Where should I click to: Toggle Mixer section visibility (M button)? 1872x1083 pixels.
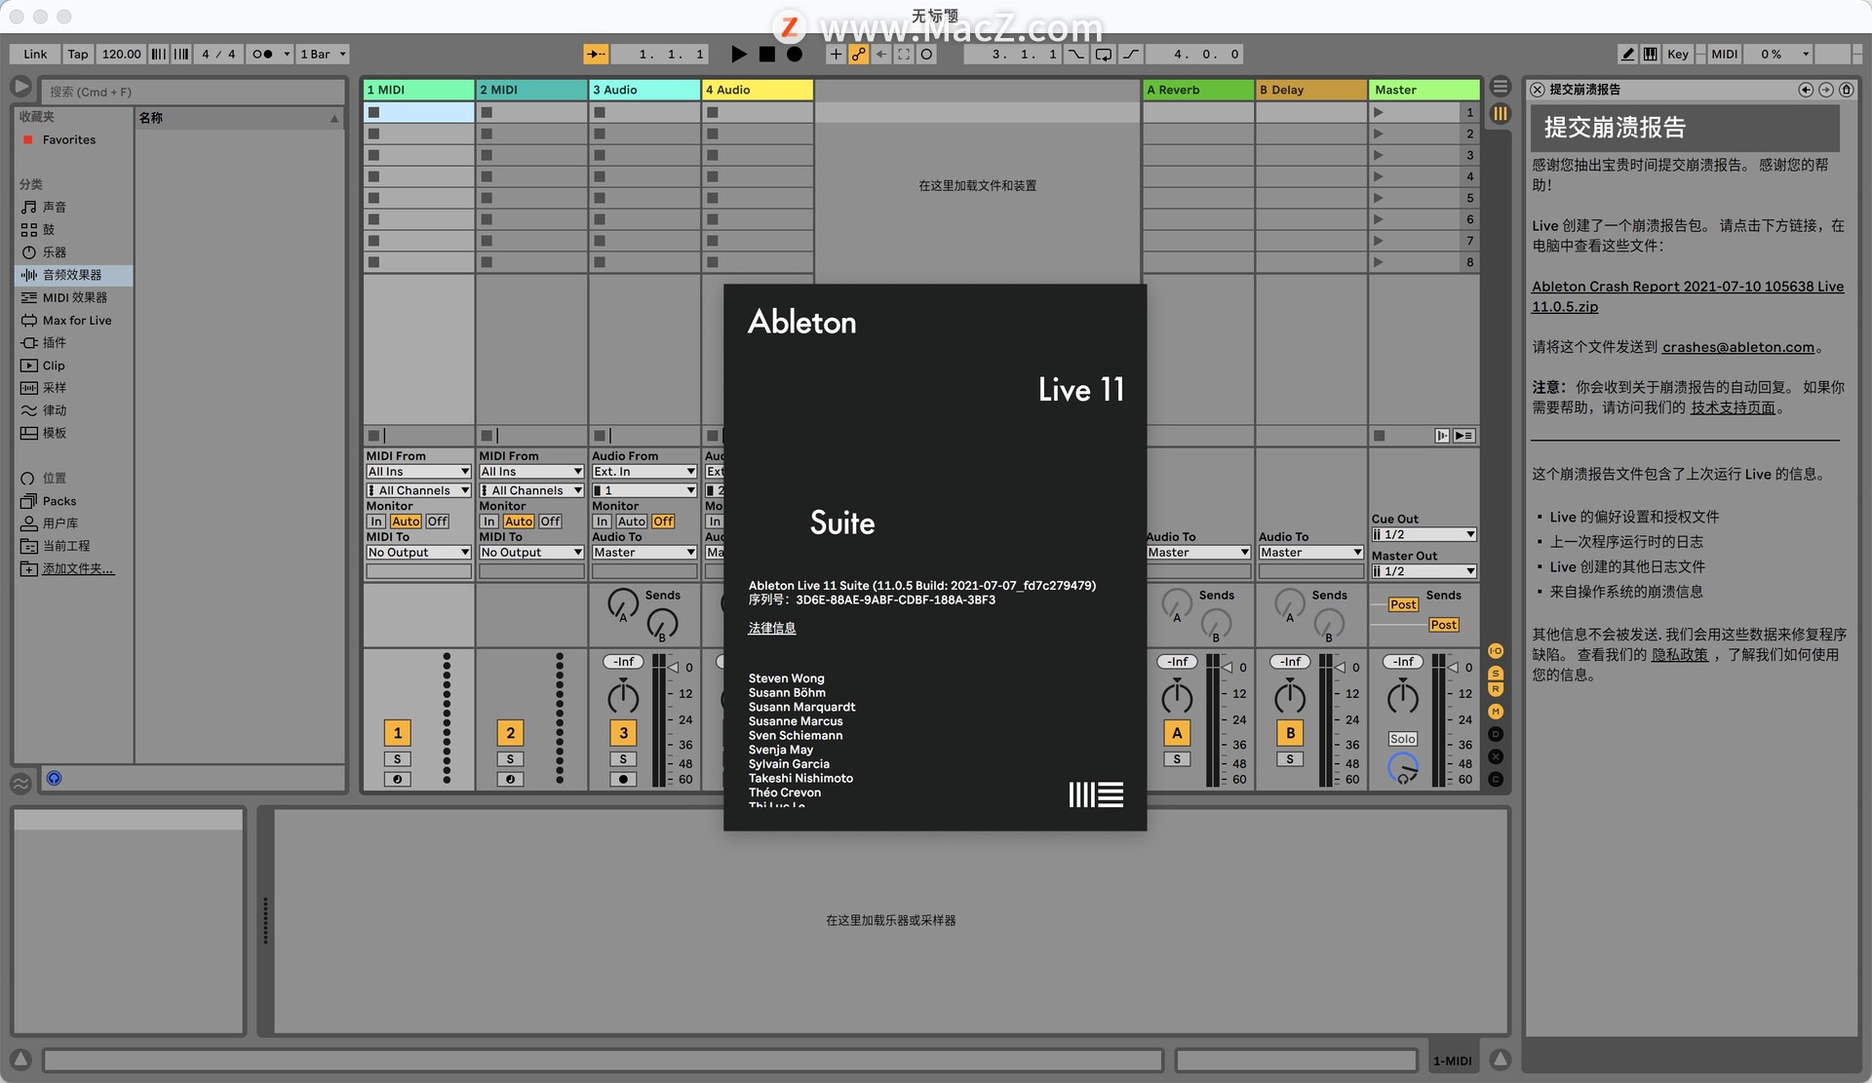[1496, 712]
